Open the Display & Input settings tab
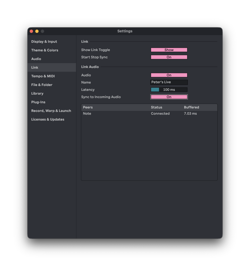The image size is (250, 266). coord(44,42)
